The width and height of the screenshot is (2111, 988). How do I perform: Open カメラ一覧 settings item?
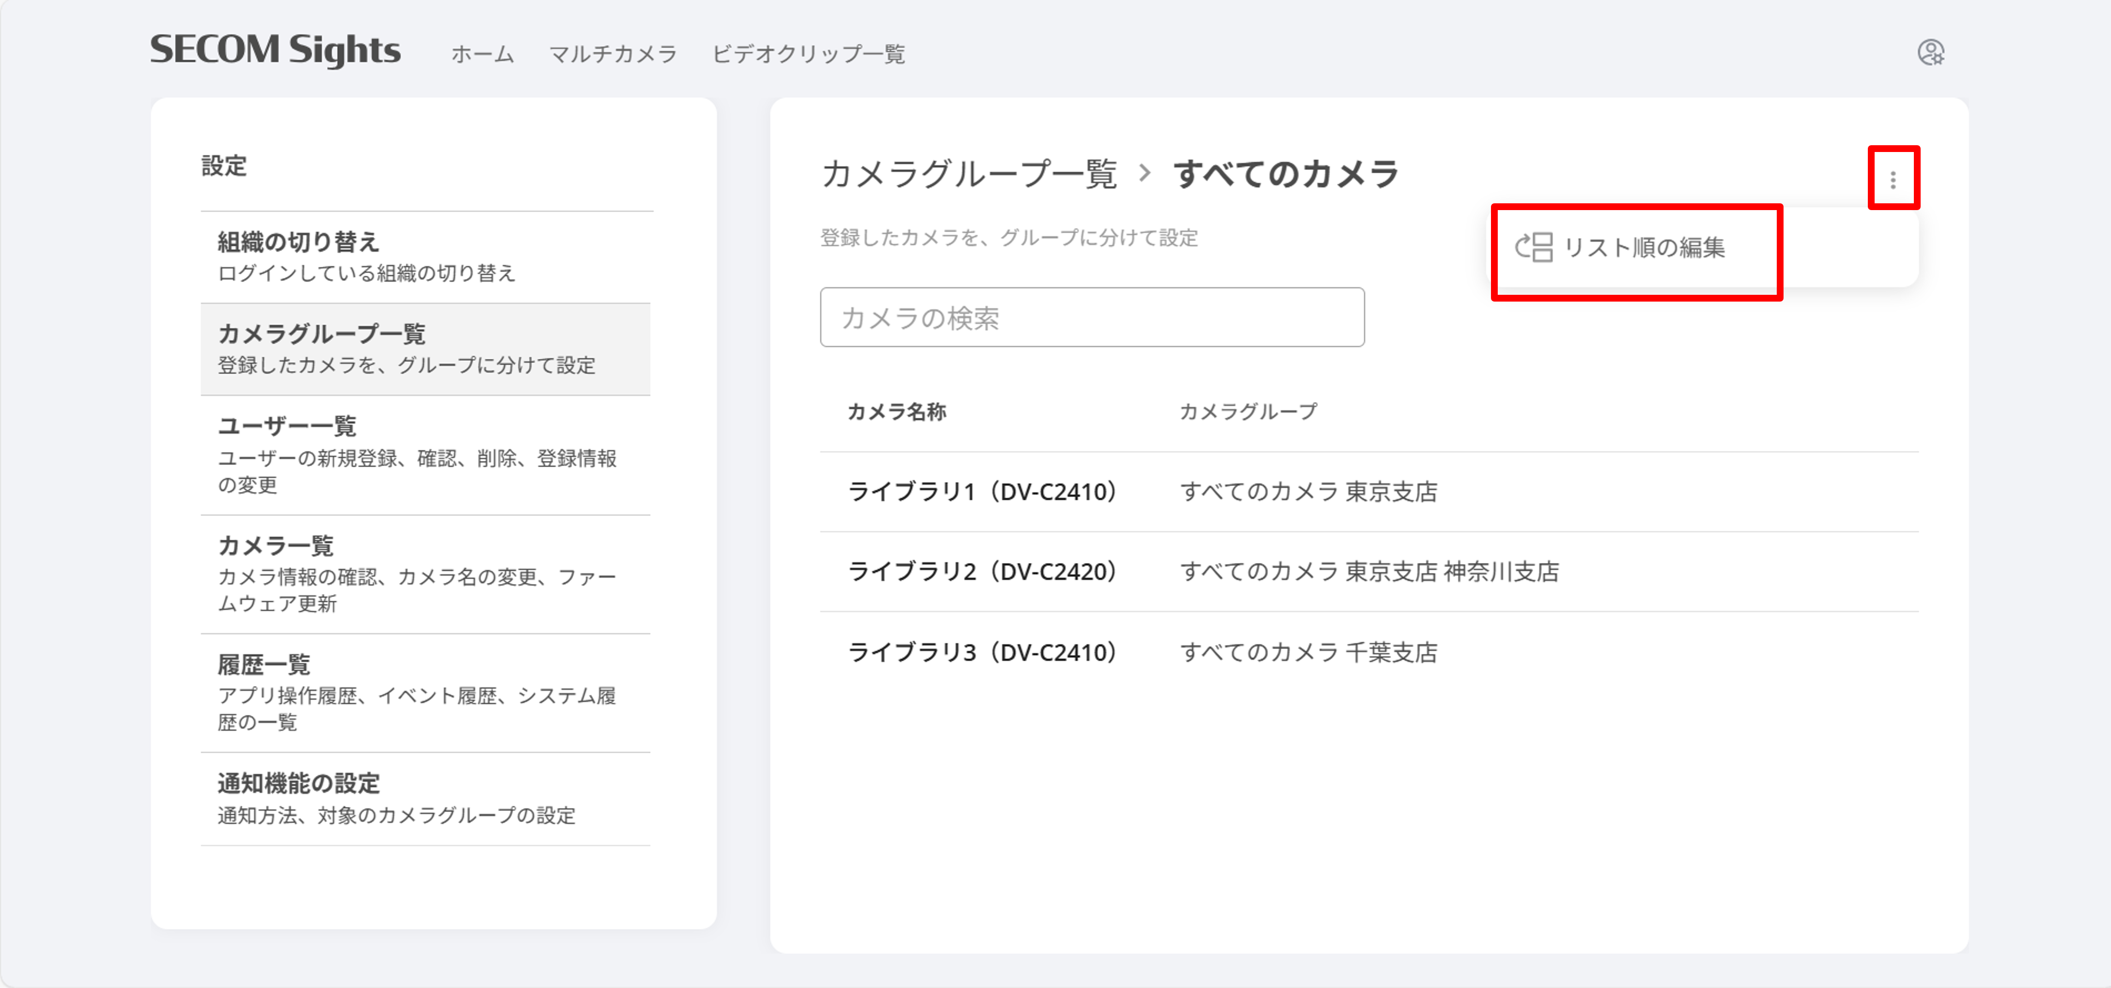coord(425,574)
